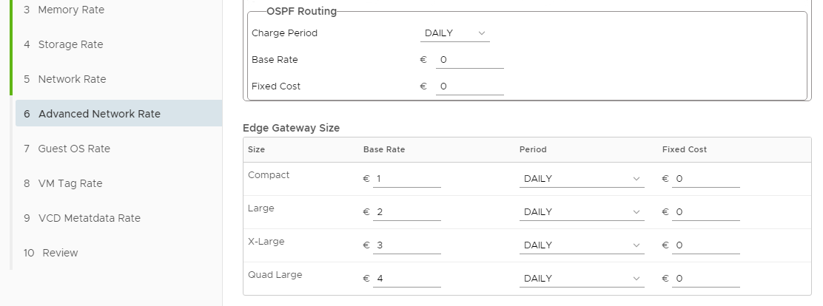The width and height of the screenshot is (823, 306).
Task: Jump to step 7 Guest OS Rate
Action: click(x=74, y=149)
